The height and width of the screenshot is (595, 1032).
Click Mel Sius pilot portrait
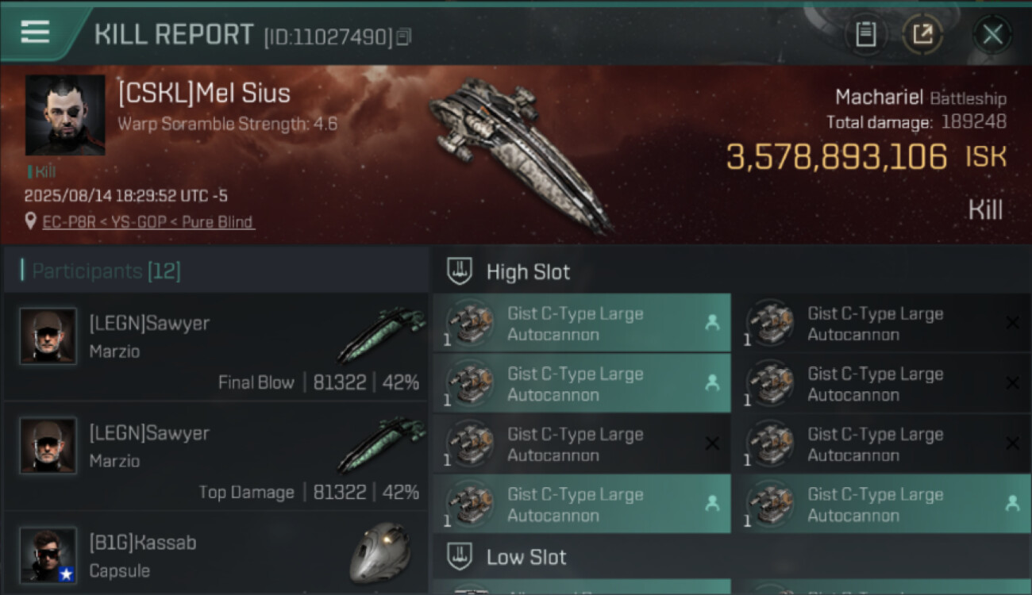click(x=65, y=115)
